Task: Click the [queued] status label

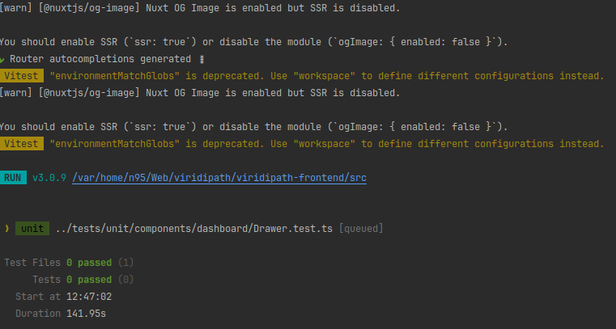Action: coord(361,229)
